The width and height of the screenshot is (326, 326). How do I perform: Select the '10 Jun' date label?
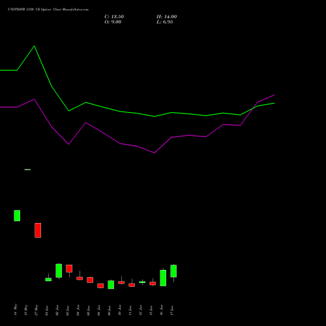coord(119,310)
